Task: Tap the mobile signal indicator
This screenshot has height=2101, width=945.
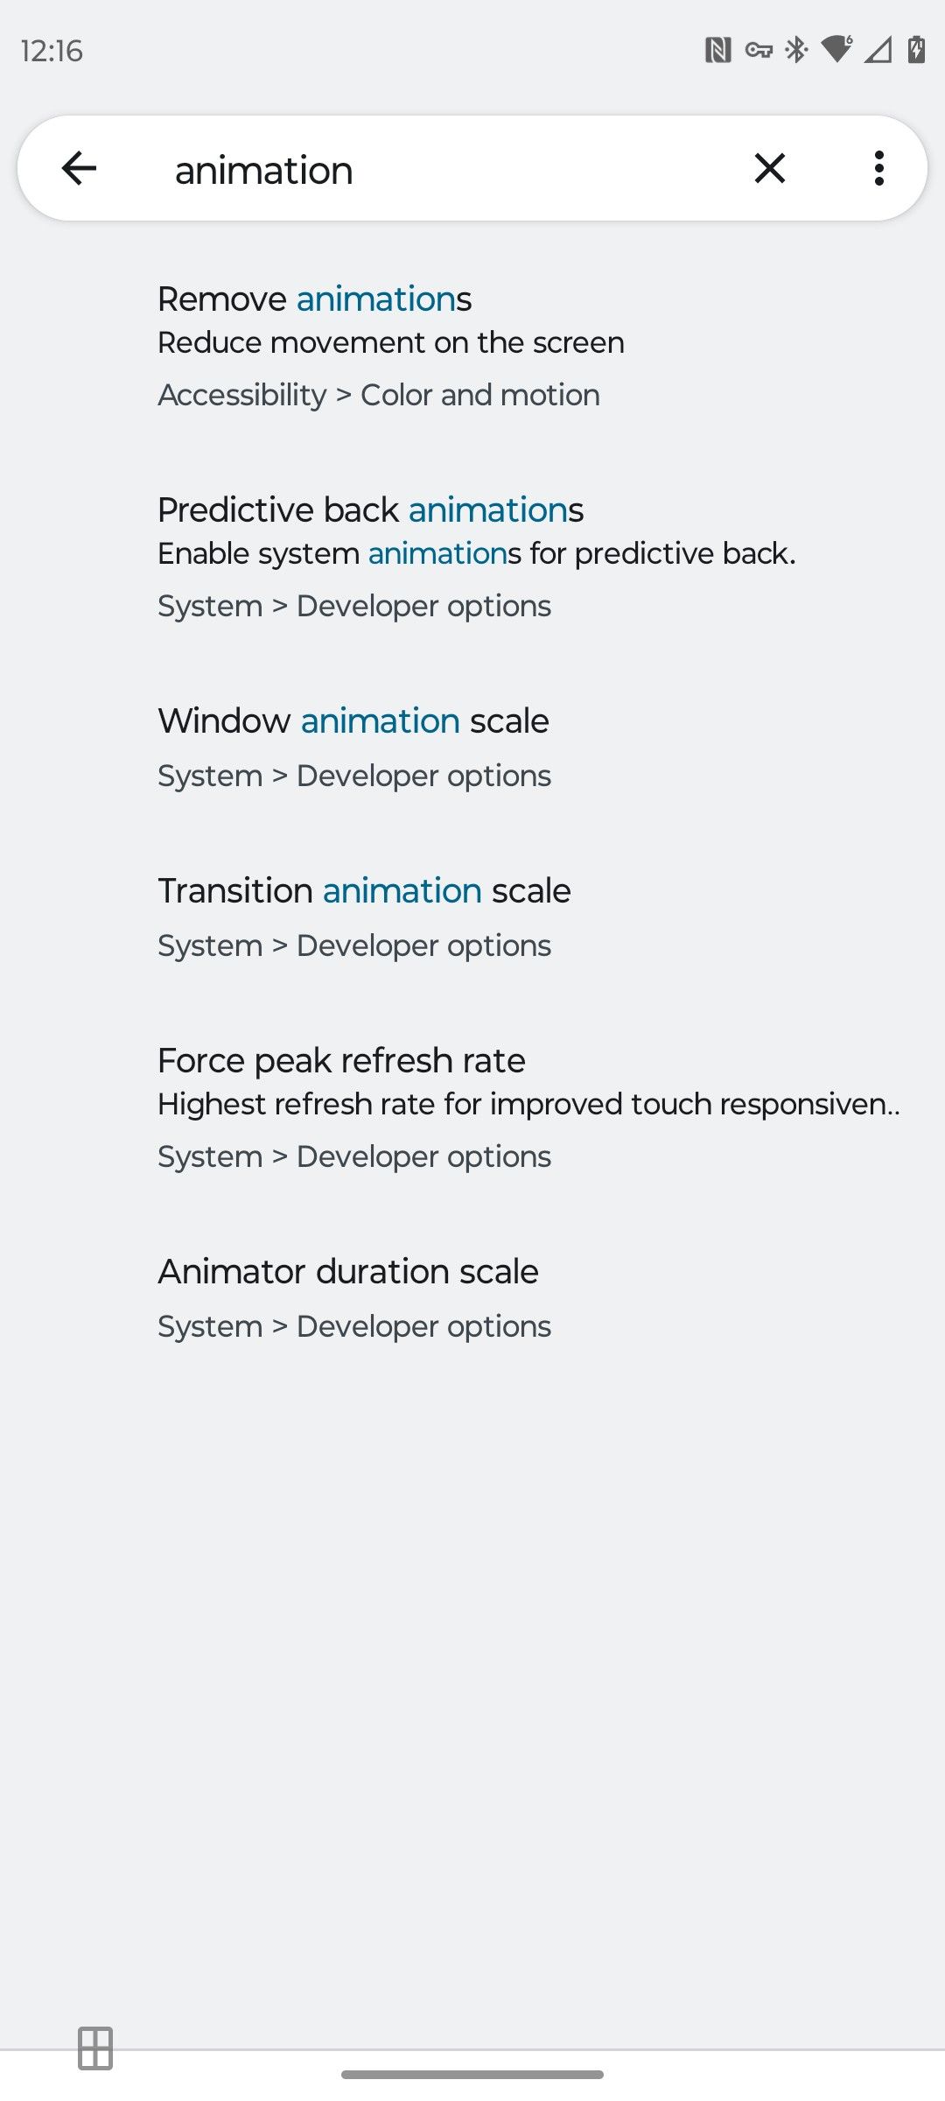Action: click(876, 50)
